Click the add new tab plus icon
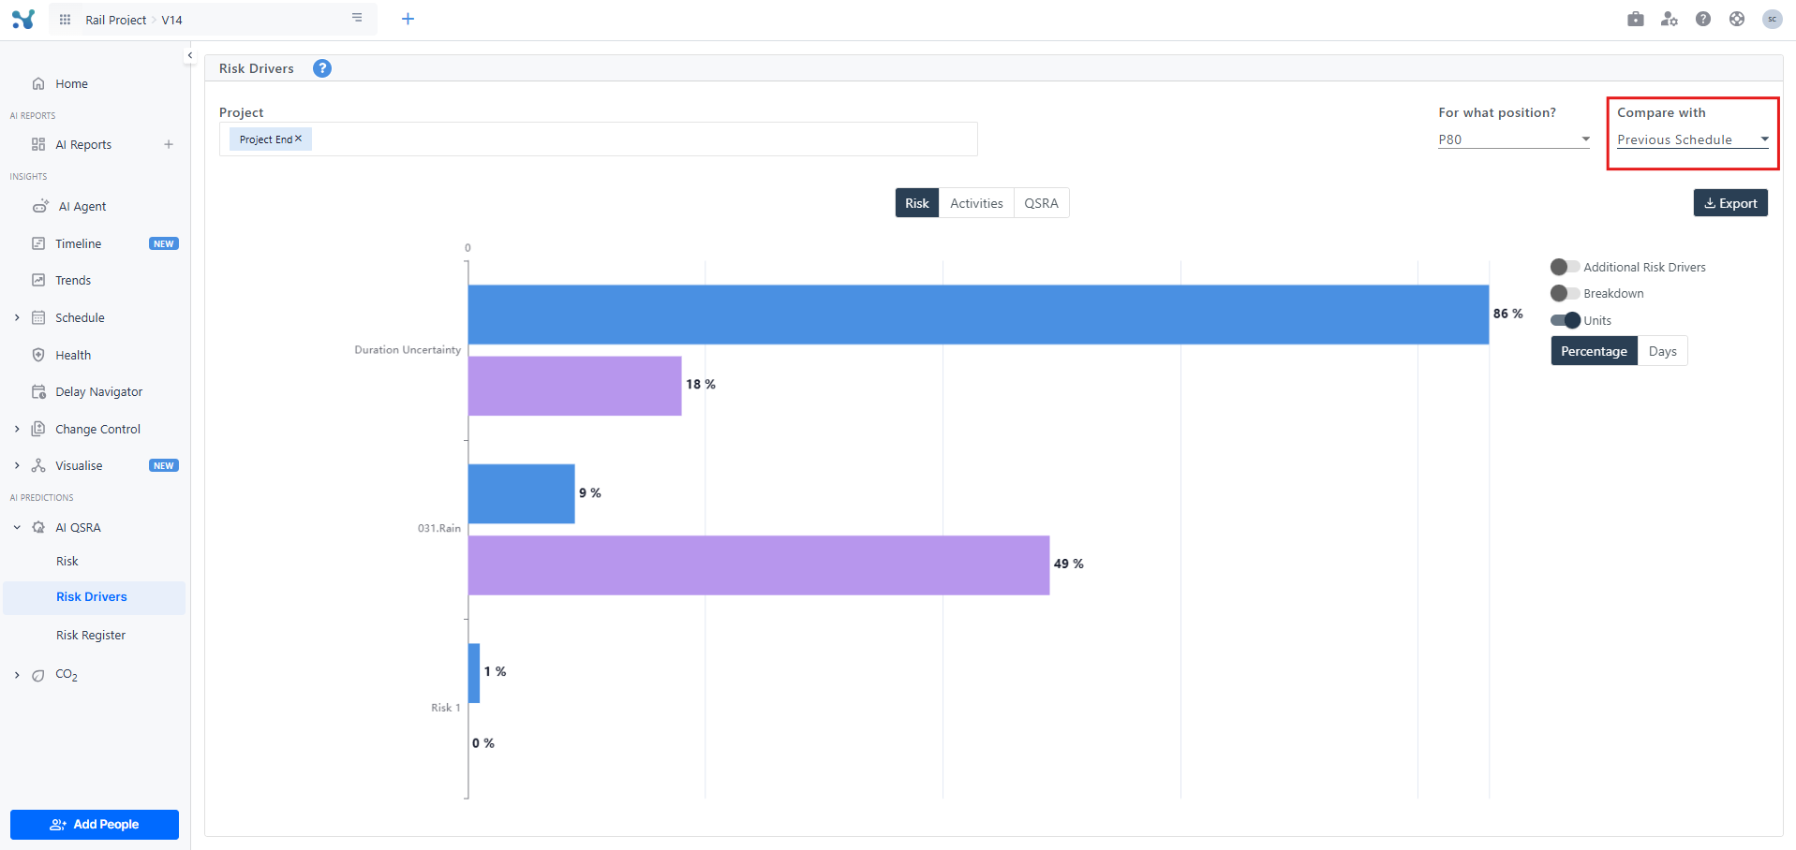 (x=408, y=19)
